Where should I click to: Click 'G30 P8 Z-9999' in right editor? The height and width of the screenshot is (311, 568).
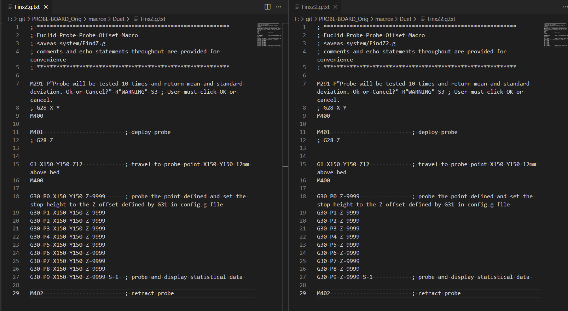pos(338,269)
